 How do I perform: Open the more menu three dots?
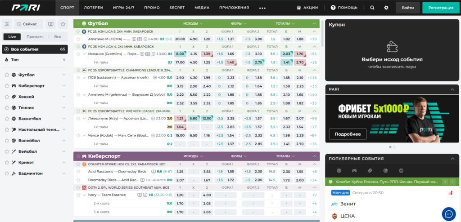coord(262,8)
